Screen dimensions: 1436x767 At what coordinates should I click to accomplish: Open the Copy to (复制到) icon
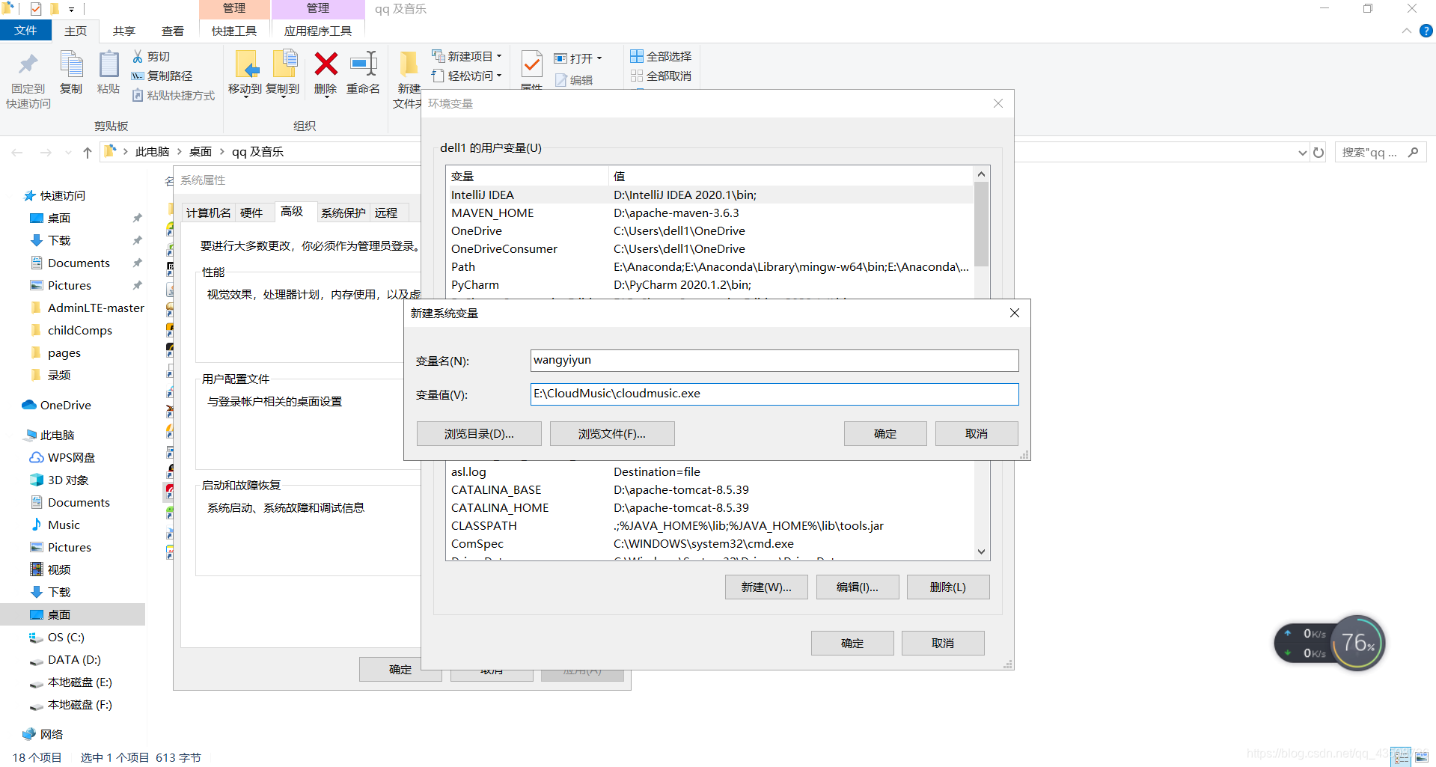(x=284, y=64)
